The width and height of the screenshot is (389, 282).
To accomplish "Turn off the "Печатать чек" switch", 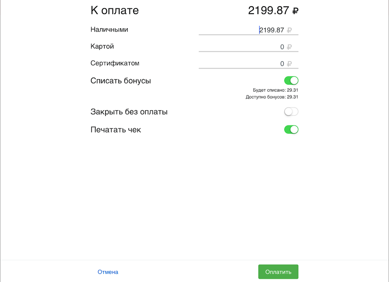I will click(291, 130).
